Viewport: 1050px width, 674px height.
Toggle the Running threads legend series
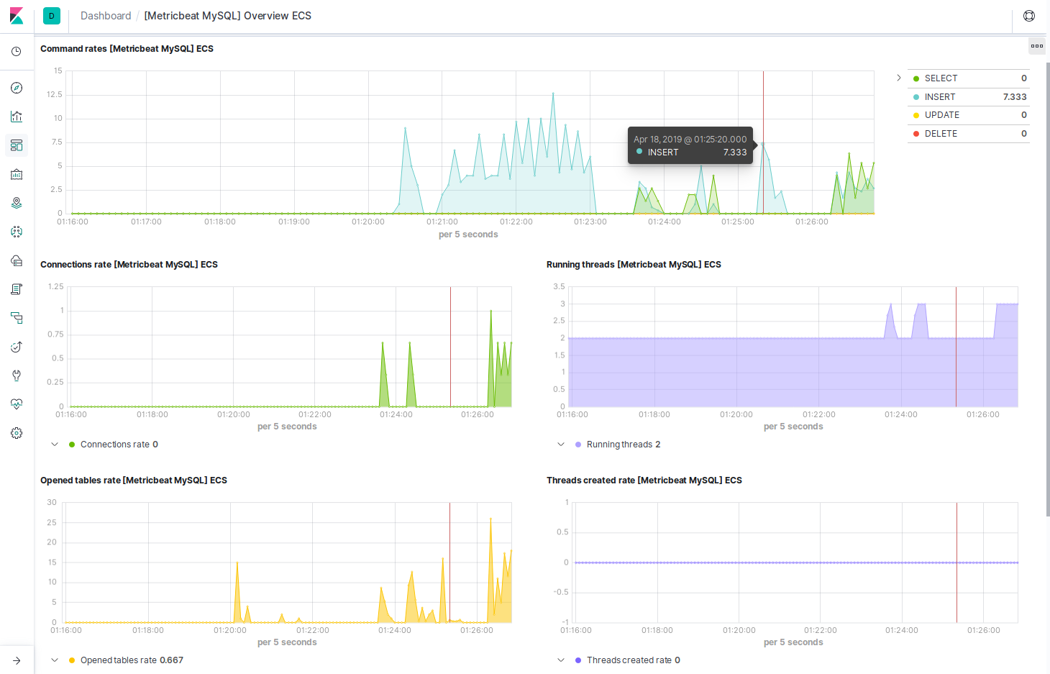[x=617, y=445]
